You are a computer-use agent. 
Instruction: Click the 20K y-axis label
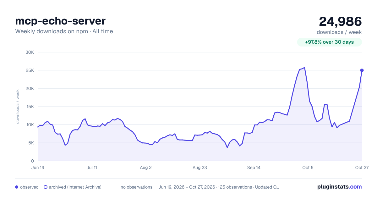tap(30, 88)
